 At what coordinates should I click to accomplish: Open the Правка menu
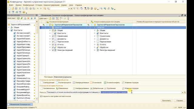[x=18, y=5]
